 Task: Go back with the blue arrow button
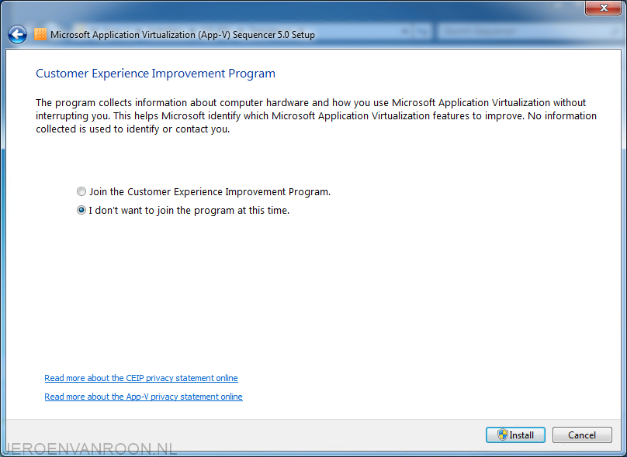[x=17, y=35]
